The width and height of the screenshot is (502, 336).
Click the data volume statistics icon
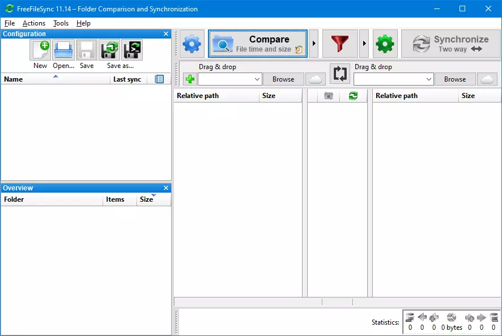click(x=452, y=317)
